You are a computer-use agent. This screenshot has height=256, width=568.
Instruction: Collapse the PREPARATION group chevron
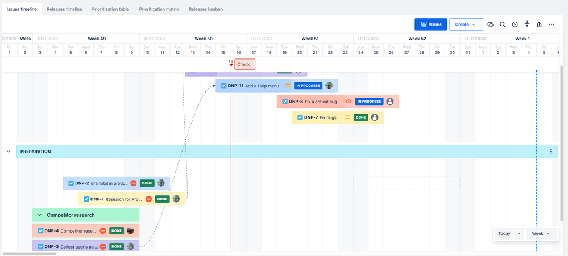(9, 152)
